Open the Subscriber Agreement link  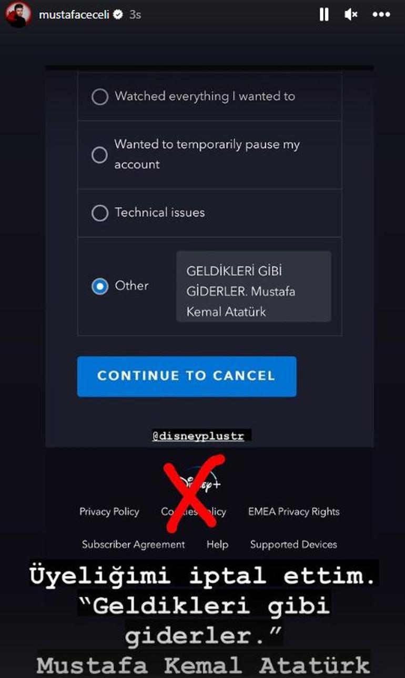(x=134, y=544)
